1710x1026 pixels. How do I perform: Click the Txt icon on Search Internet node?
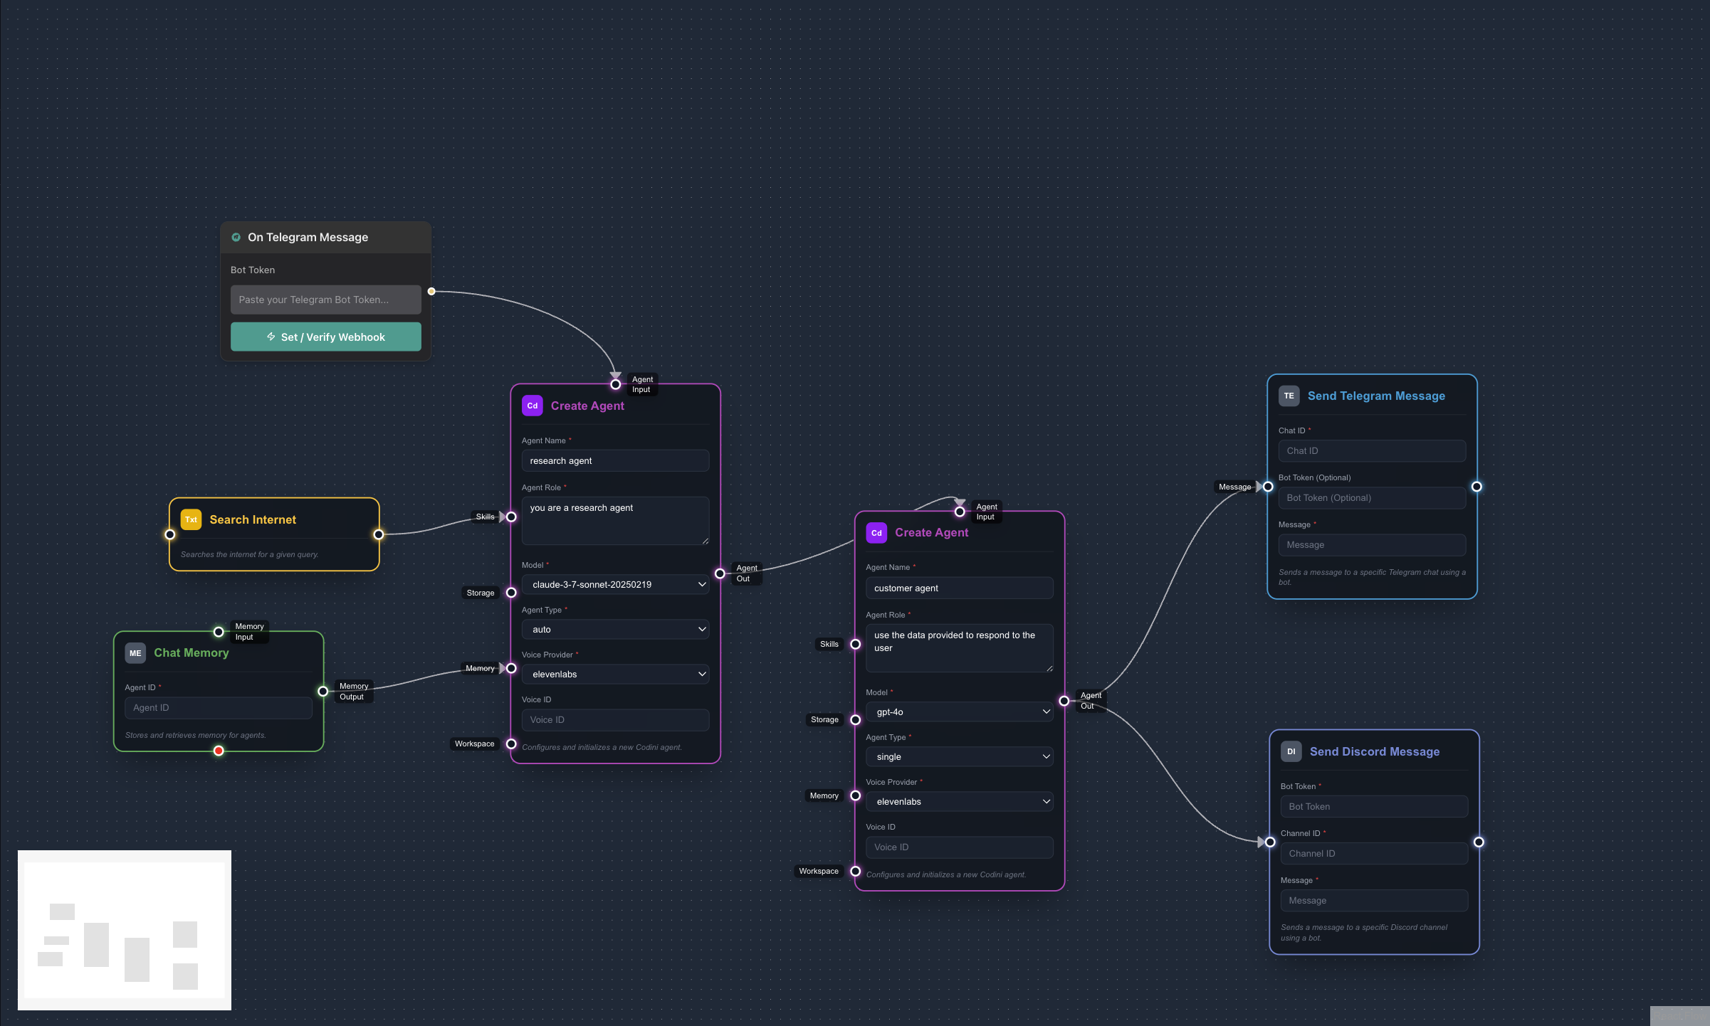(x=191, y=519)
